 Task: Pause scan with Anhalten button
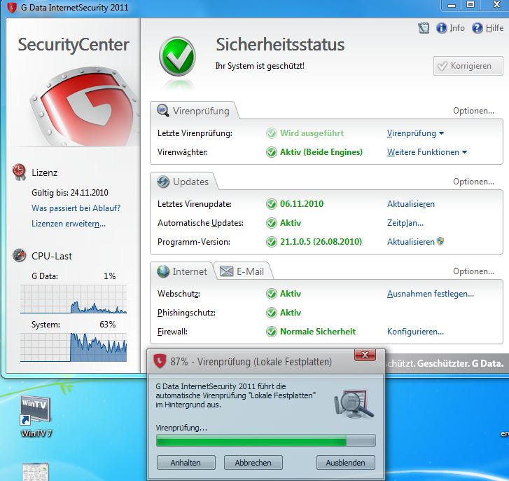pos(186,463)
